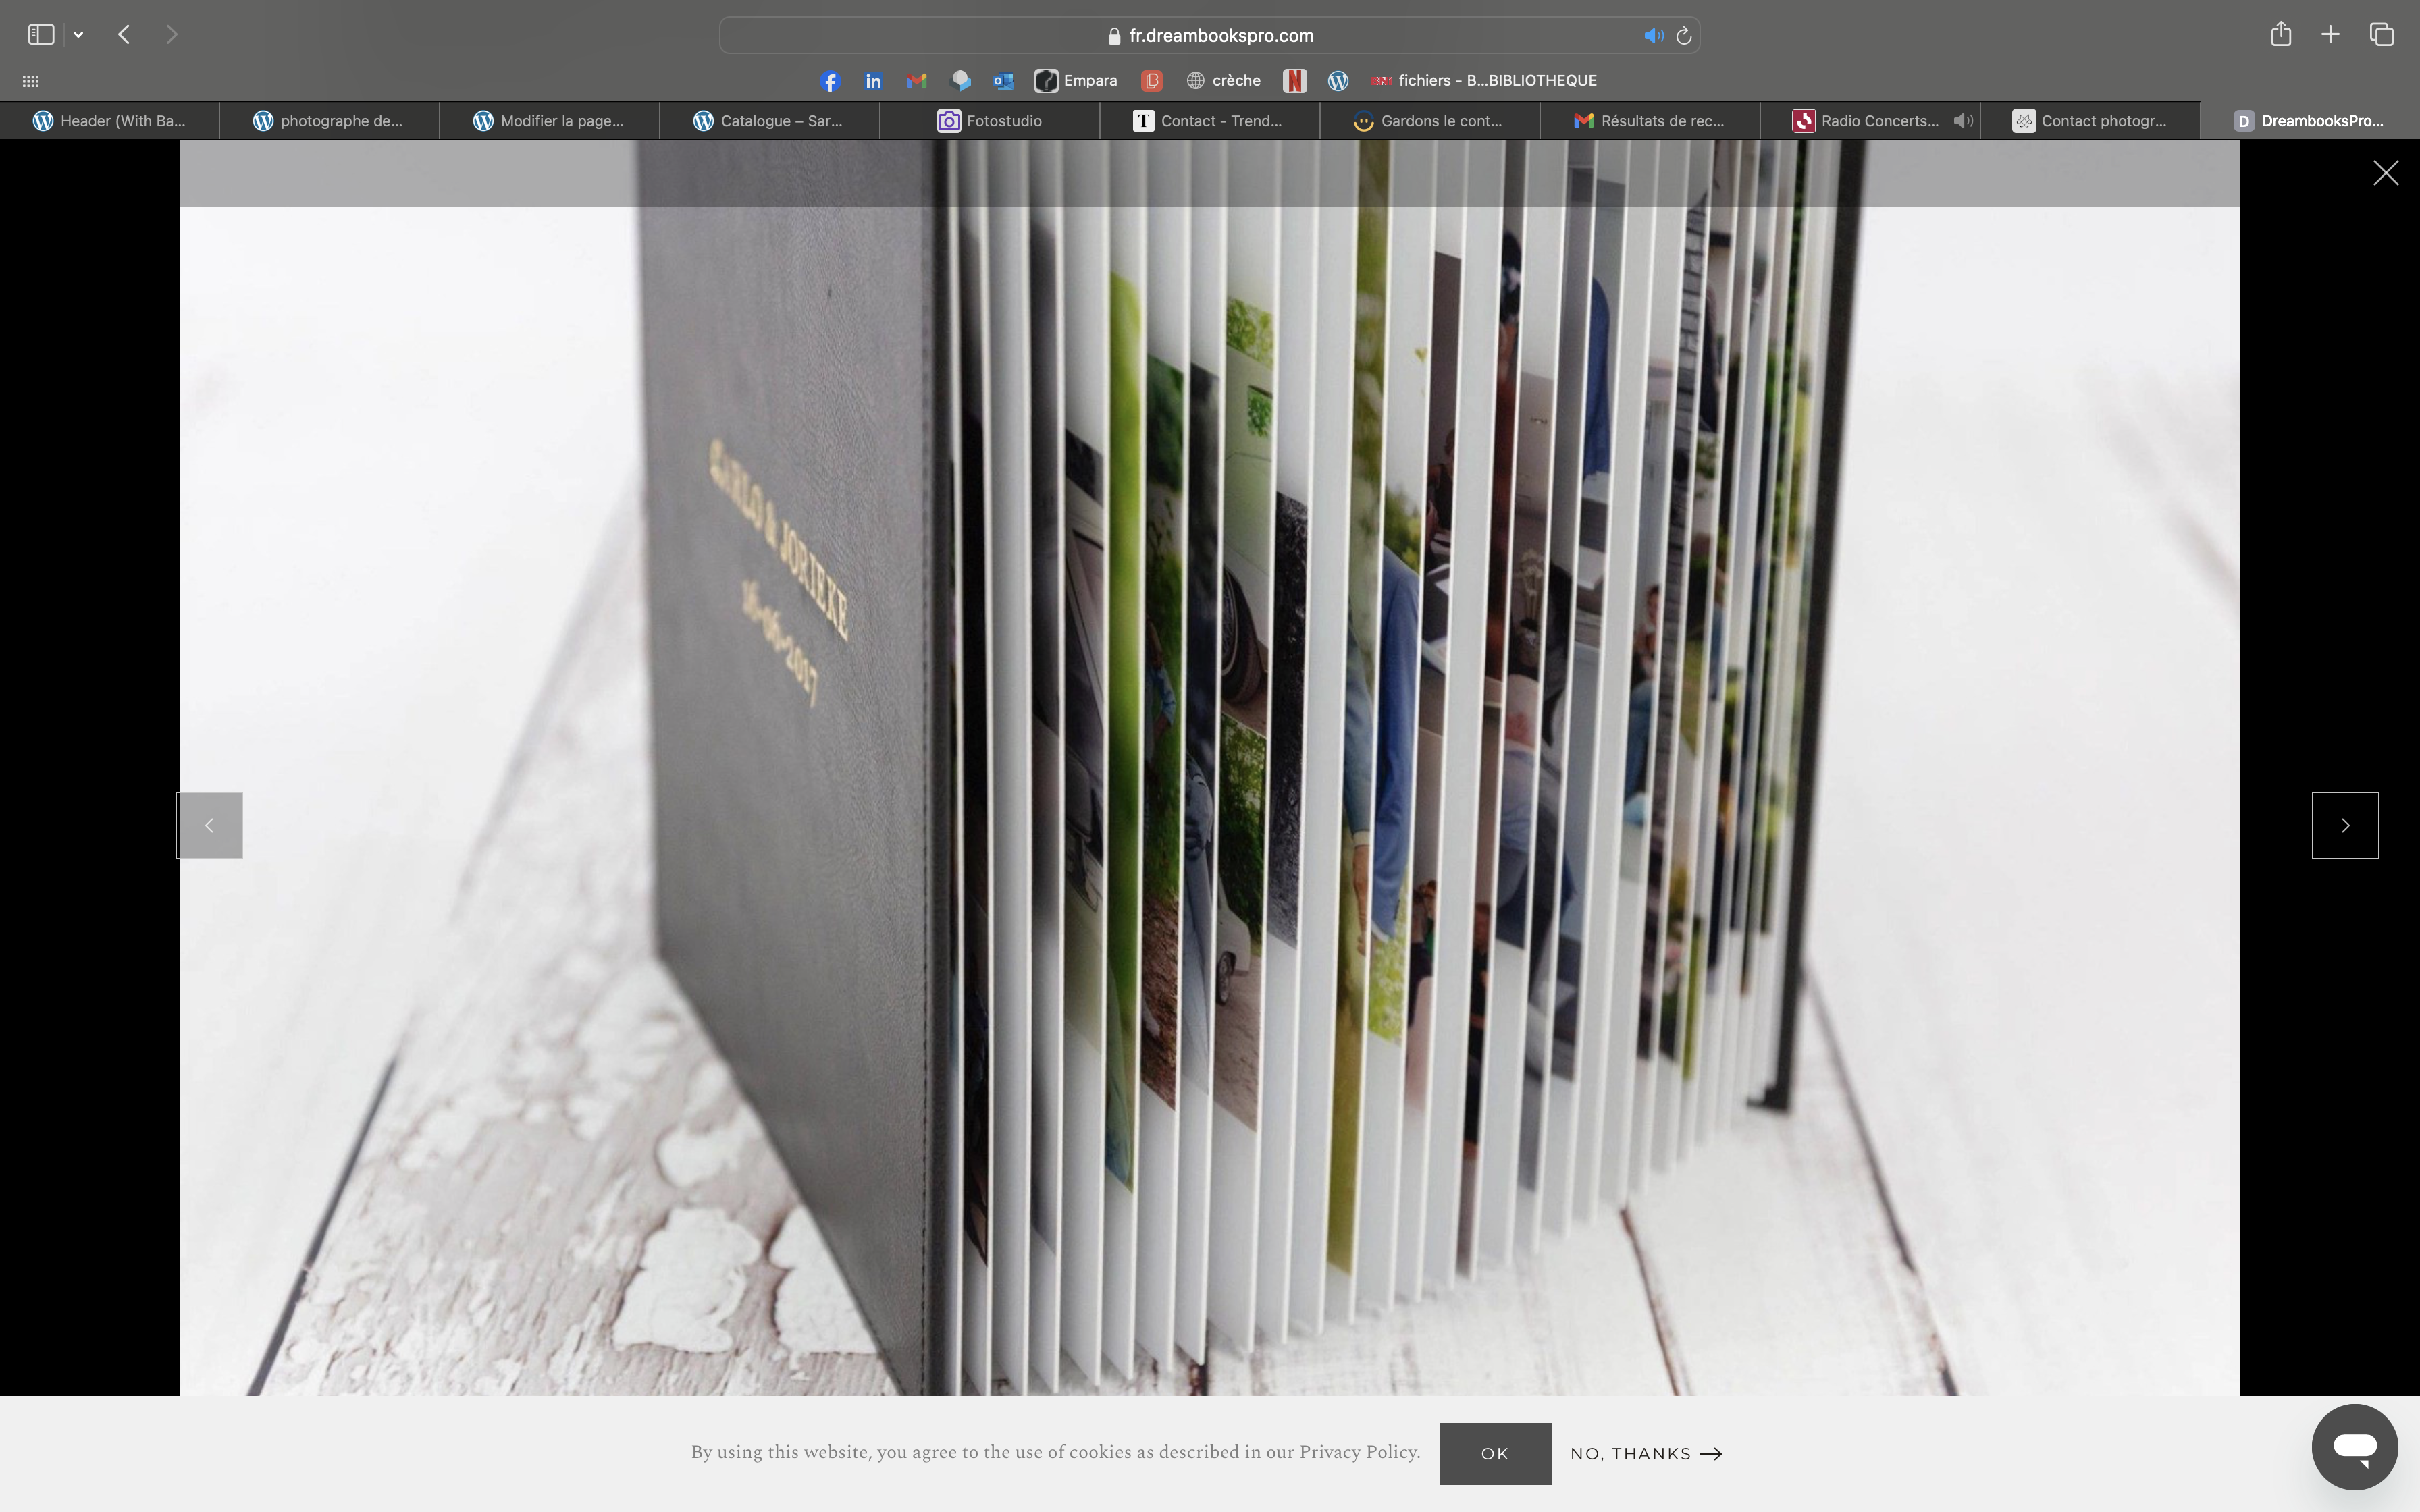The height and width of the screenshot is (1512, 2420).
Task: Accept cookies with OK button
Action: [1494, 1453]
